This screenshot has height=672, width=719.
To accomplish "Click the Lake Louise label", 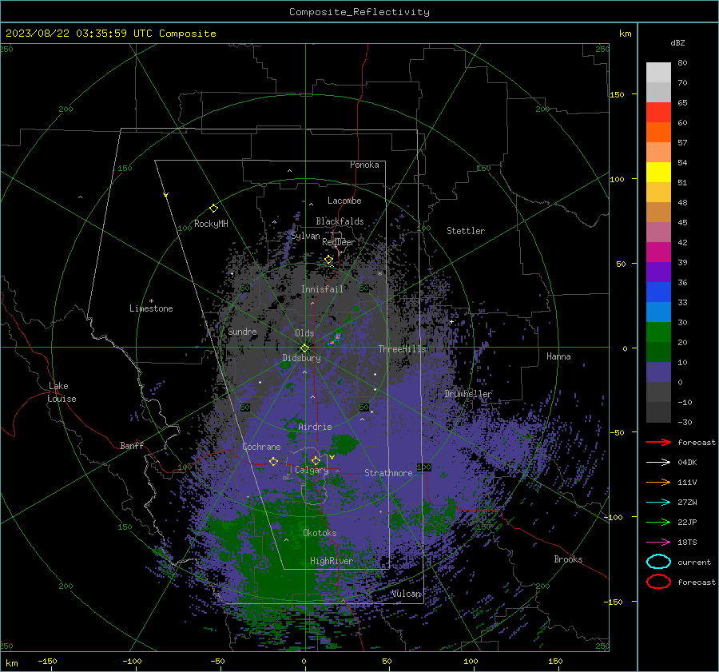I will tap(62, 392).
